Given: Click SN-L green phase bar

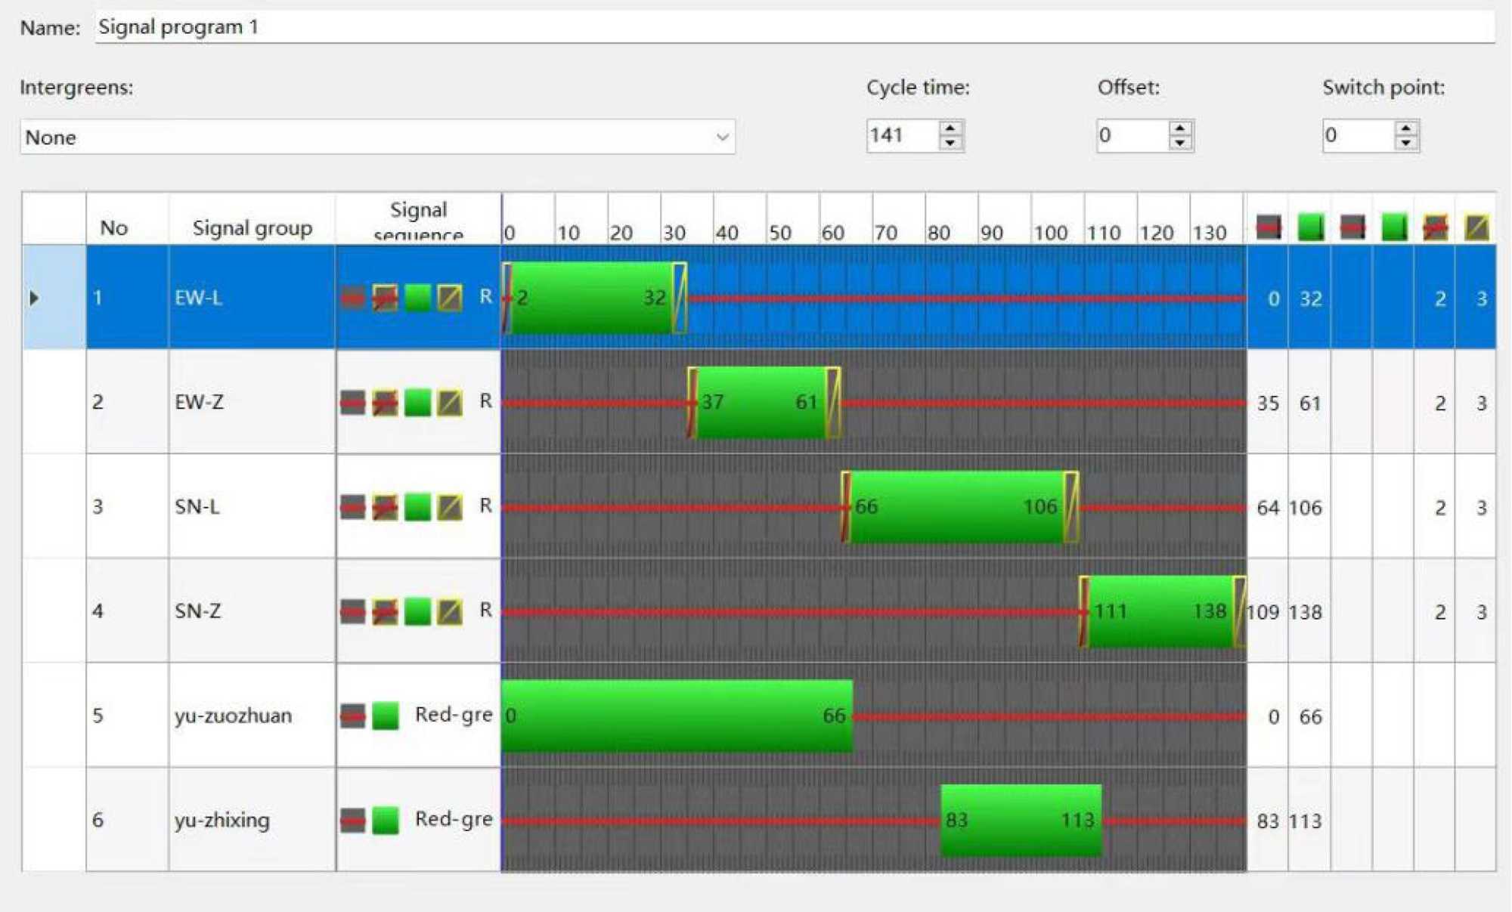Looking at the screenshot, I should (956, 506).
